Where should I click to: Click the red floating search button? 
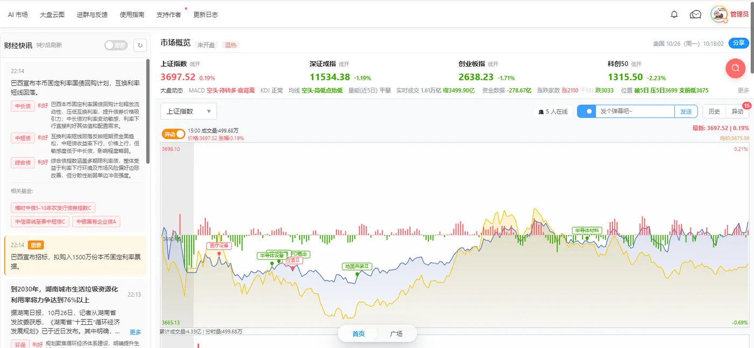735,68
